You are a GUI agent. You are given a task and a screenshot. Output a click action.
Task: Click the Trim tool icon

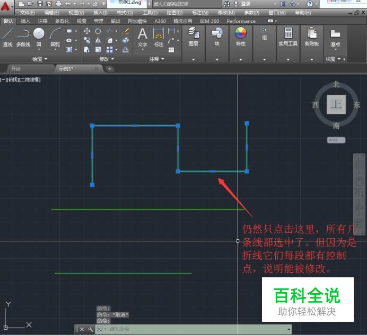109,31
